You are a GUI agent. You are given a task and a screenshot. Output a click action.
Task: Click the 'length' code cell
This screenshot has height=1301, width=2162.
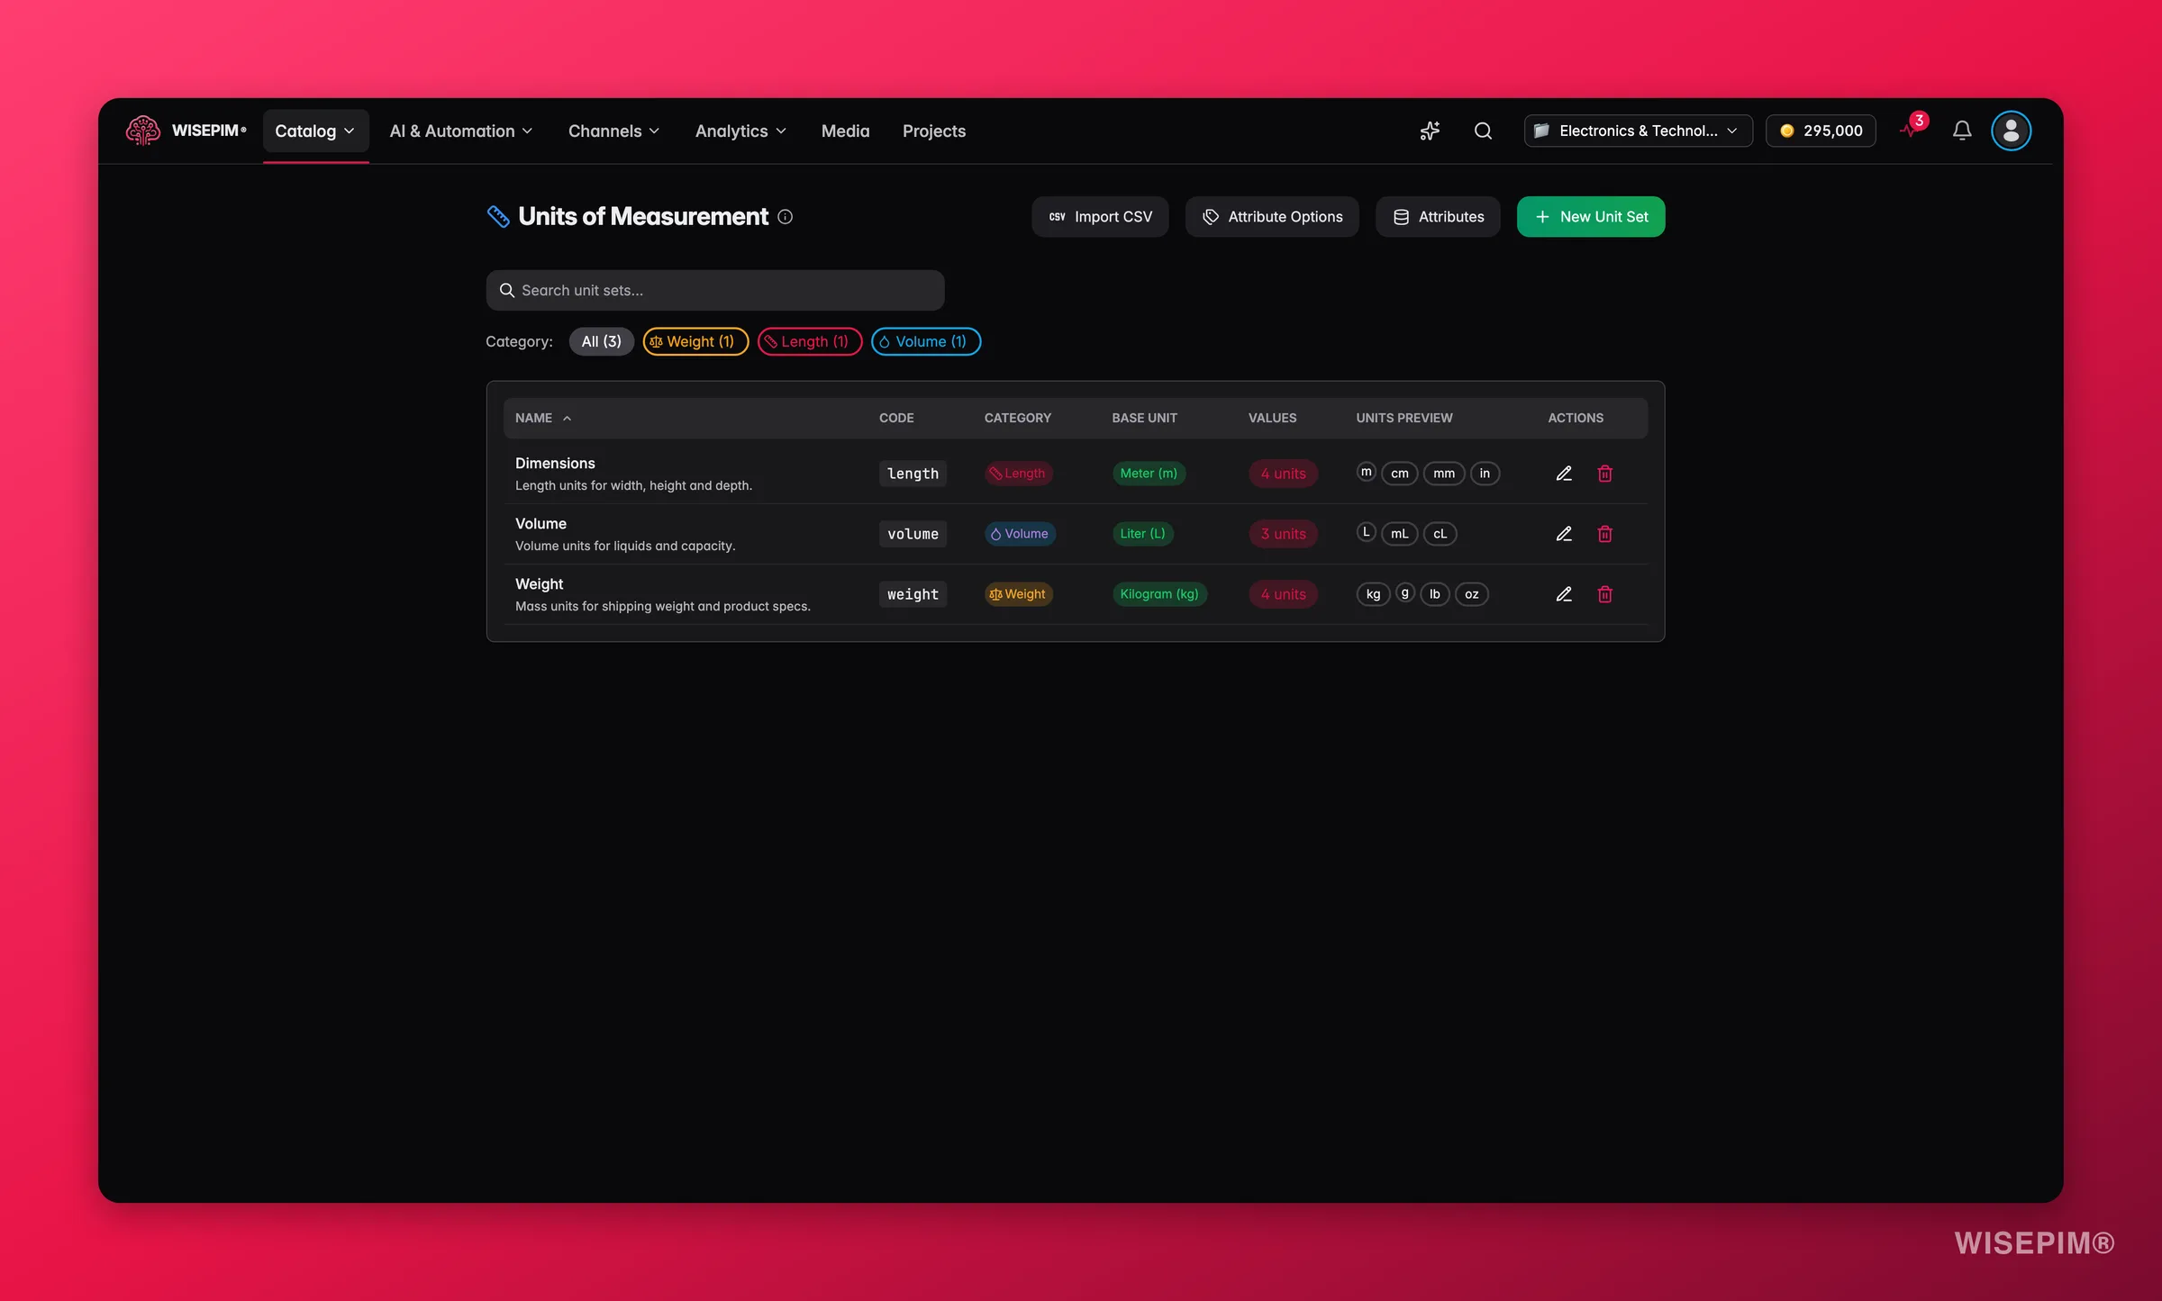(913, 474)
